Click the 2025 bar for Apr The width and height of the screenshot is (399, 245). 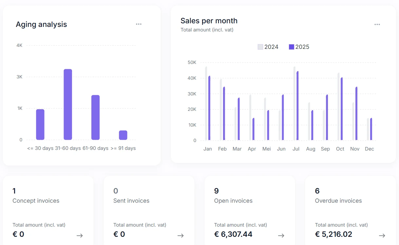click(253, 129)
